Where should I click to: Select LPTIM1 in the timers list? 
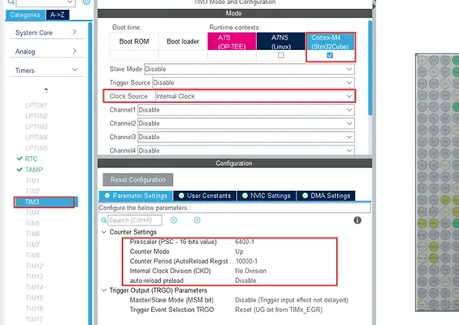click(x=36, y=105)
